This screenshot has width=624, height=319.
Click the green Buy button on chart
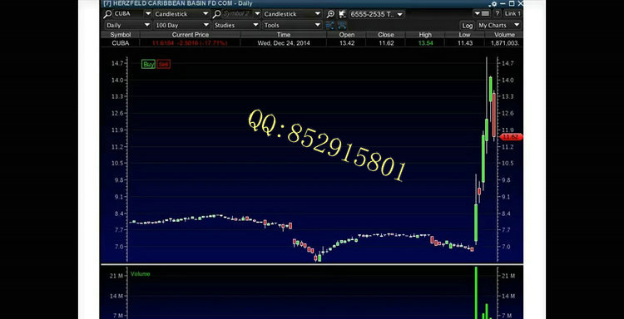point(148,64)
